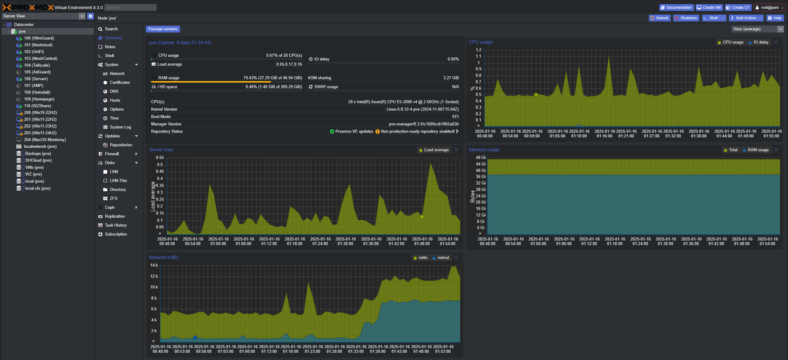
Task: Open the Options page
Action: (x=113, y=109)
